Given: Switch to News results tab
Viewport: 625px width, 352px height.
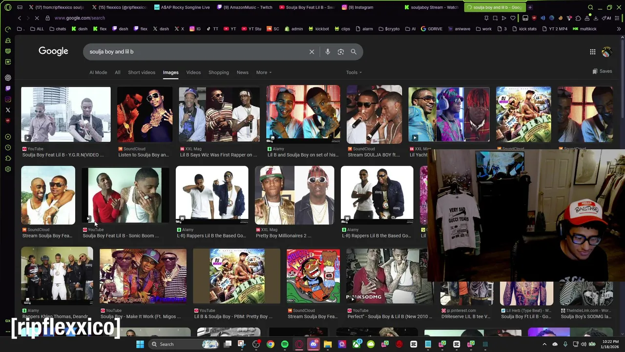Looking at the screenshot, I should (x=243, y=72).
